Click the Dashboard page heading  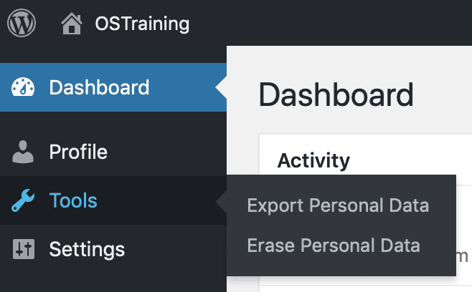click(x=336, y=94)
